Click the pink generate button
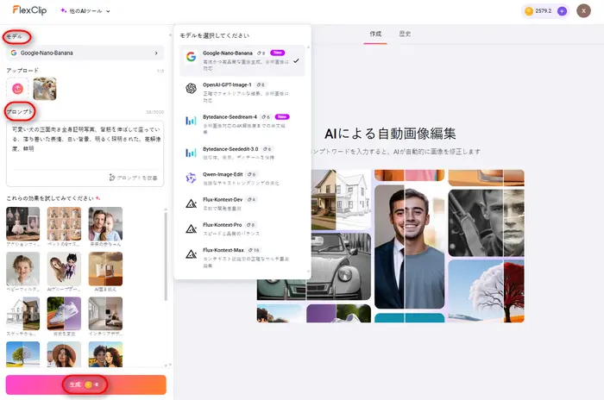The width and height of the screenshot is (604, 400). point(86,384)
